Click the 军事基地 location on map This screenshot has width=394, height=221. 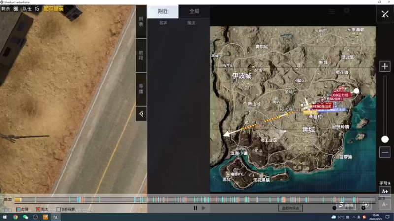(x=356, y=30)
